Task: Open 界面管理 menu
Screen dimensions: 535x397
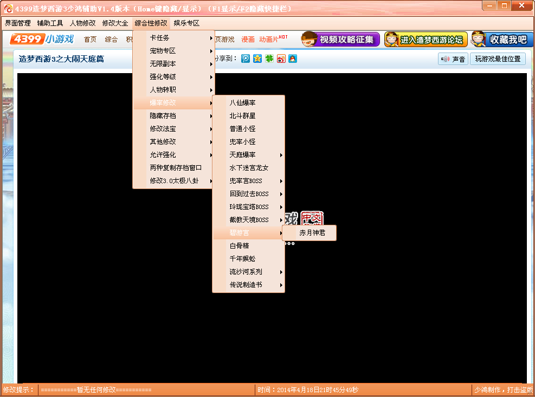Action: (18, 23)
